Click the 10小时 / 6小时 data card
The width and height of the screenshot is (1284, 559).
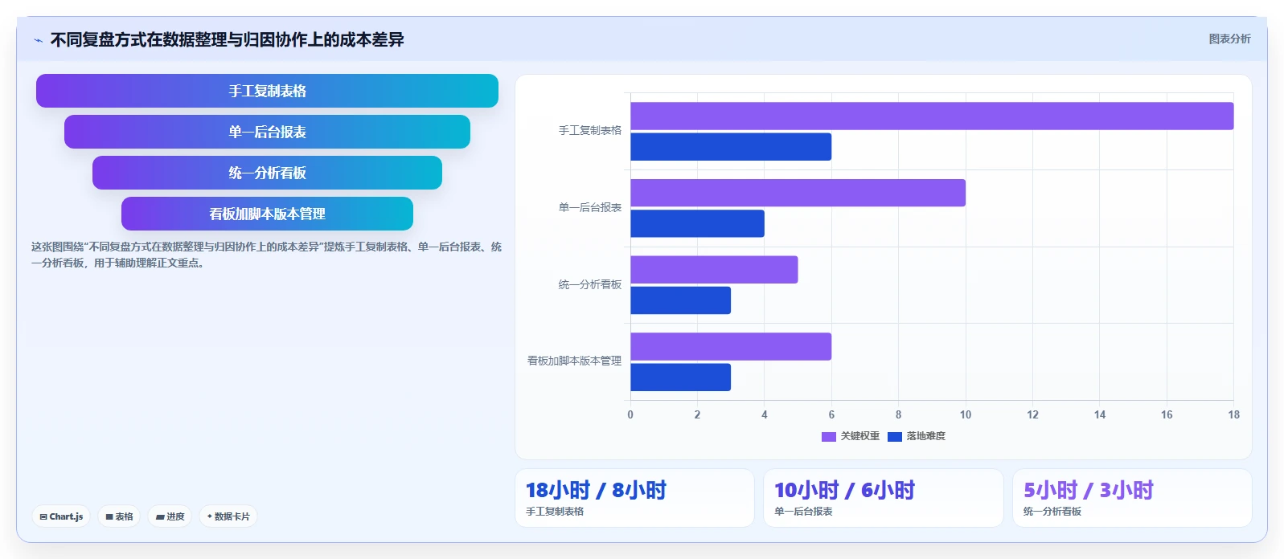coord(884,498)
